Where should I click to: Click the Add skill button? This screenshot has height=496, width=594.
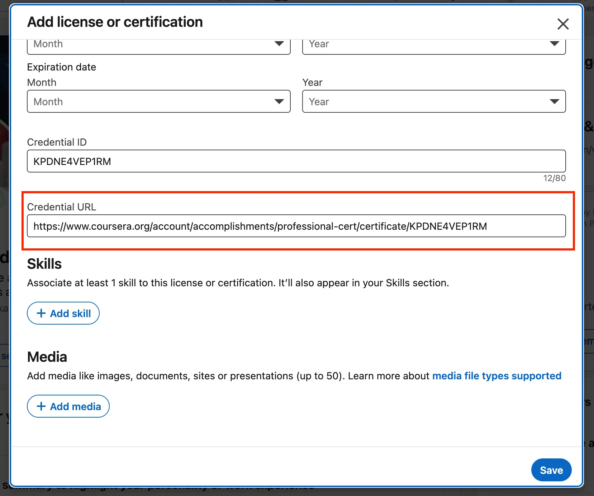(63, 313)
